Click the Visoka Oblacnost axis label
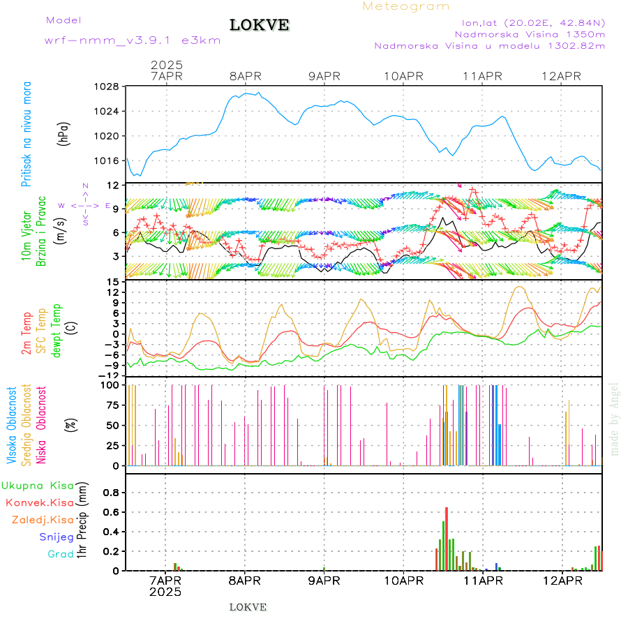The image size is (628, 628). point(13,426)
